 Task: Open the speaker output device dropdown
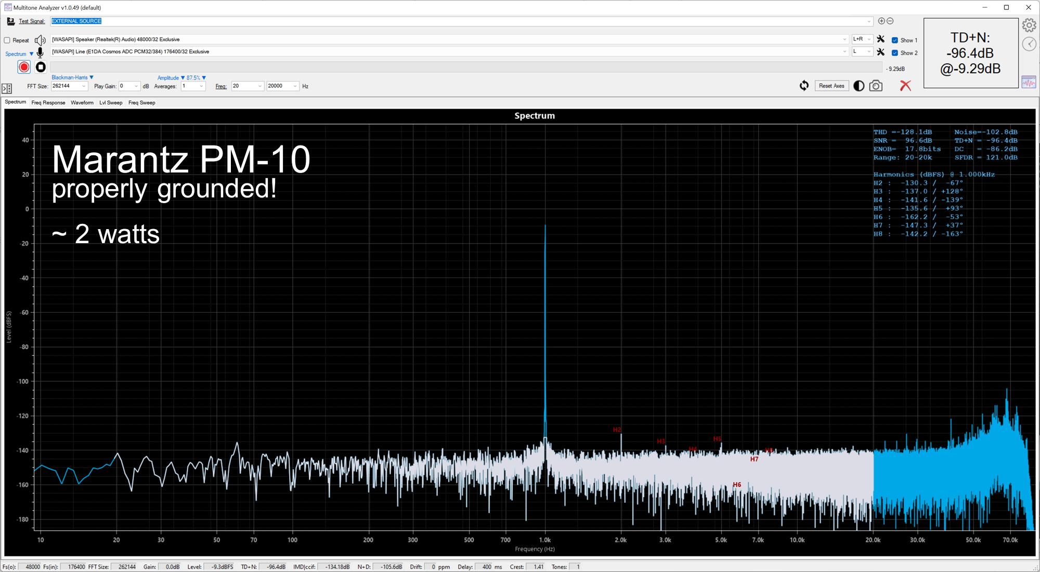click(x=844, y=39)
